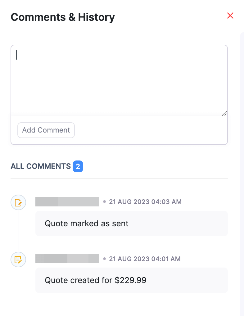Click the ALL COMMENTS heading

[x=41, y=166]
